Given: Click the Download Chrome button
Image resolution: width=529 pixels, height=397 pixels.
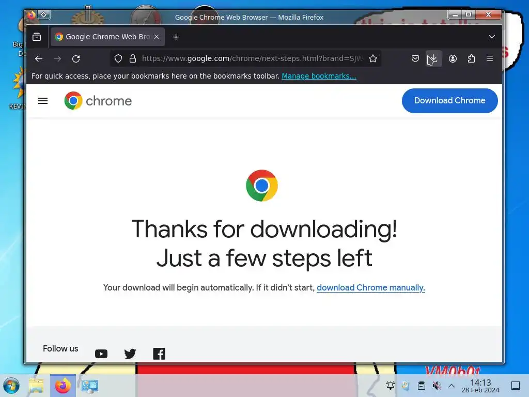Looking at the screenshot, I should 450,101.
